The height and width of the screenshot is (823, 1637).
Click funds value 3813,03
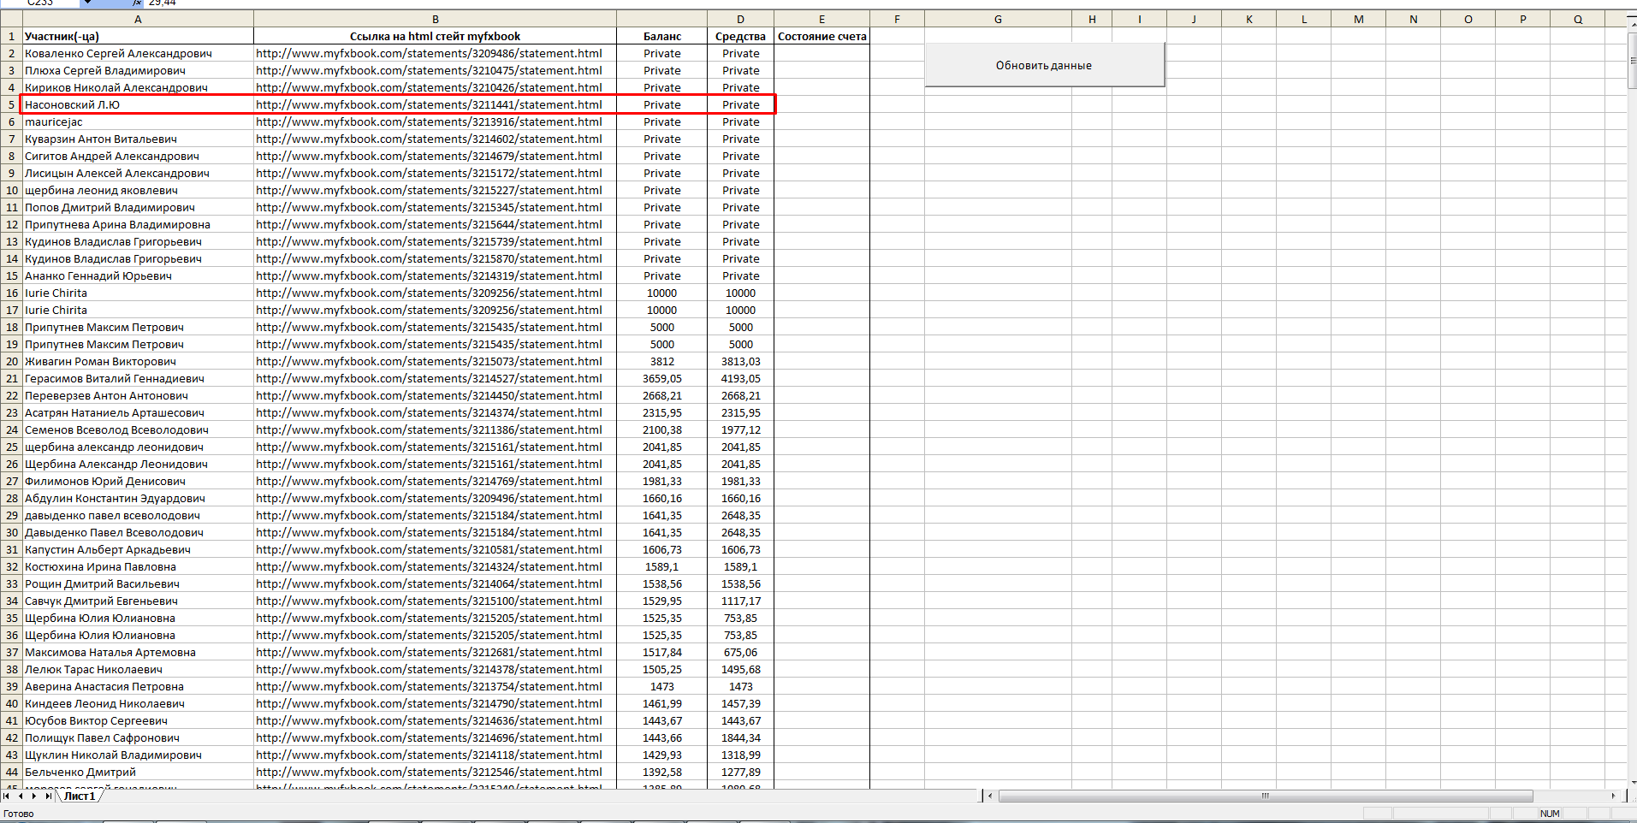740,361
